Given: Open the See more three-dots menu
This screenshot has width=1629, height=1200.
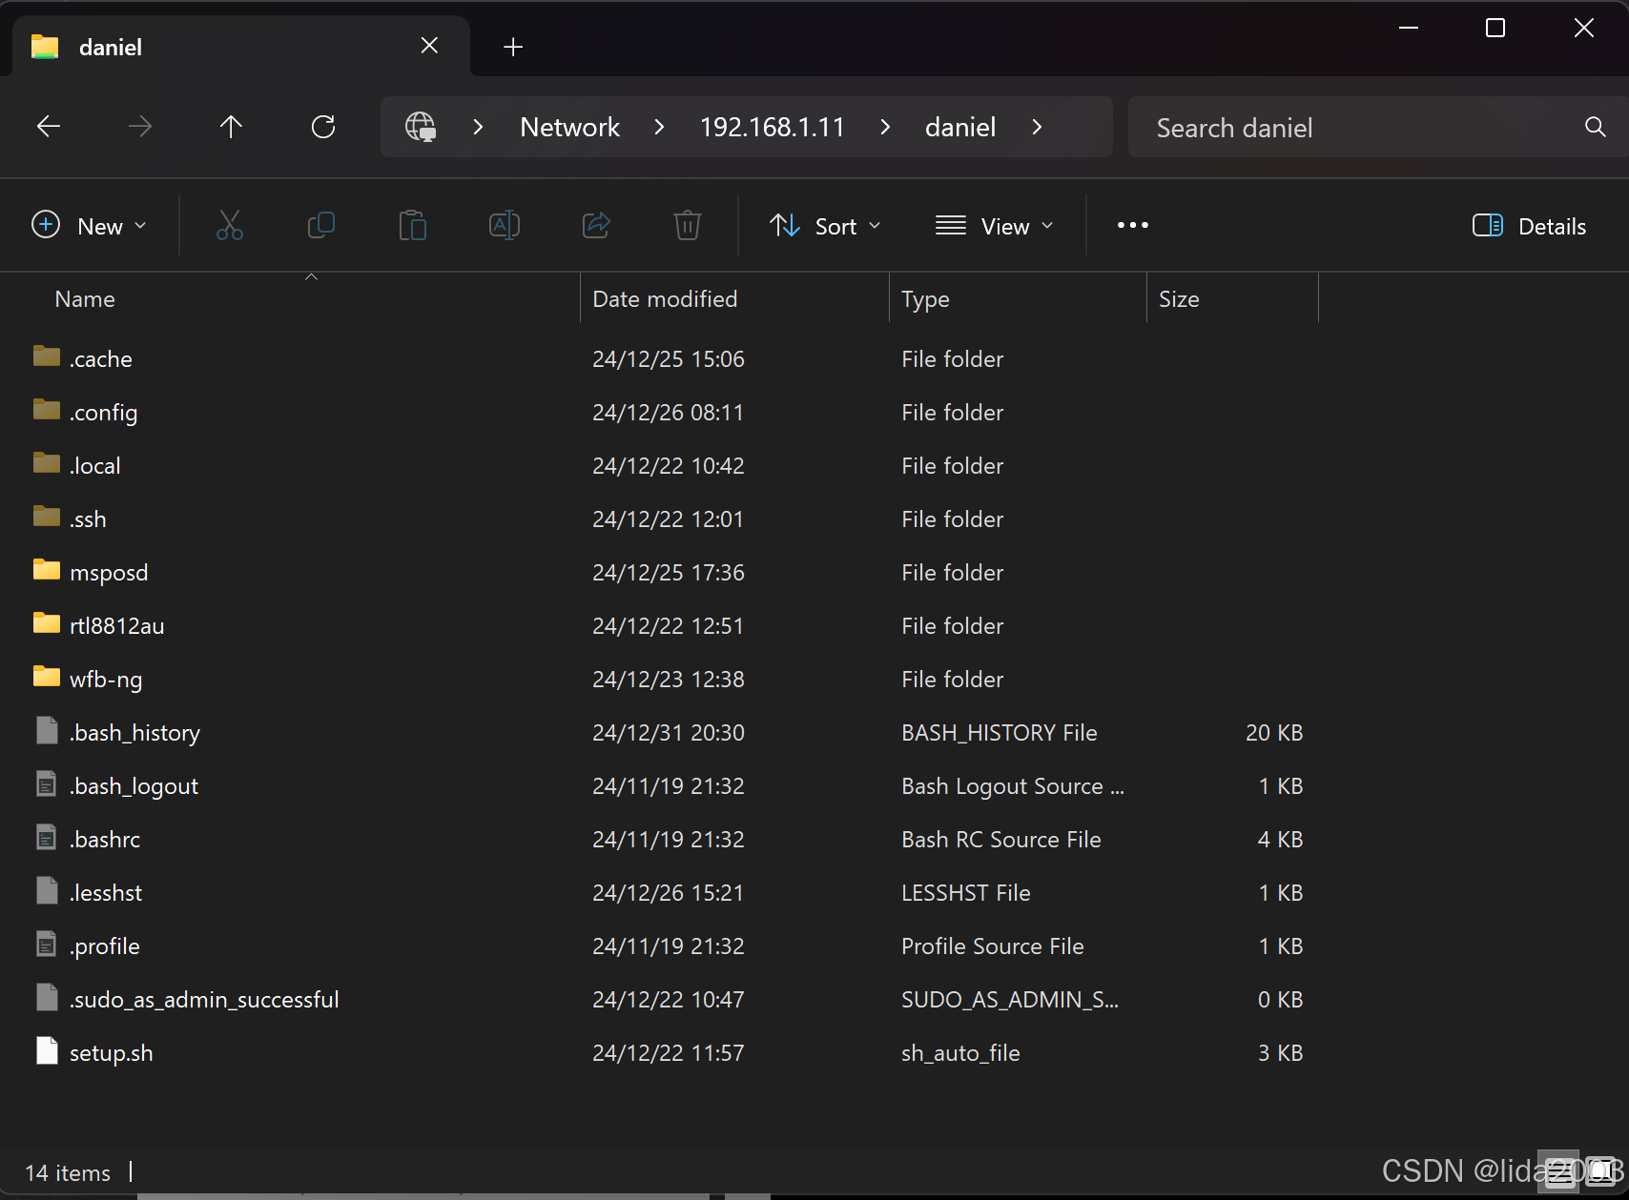Looking at the screenshot, I should point(1133,226).
